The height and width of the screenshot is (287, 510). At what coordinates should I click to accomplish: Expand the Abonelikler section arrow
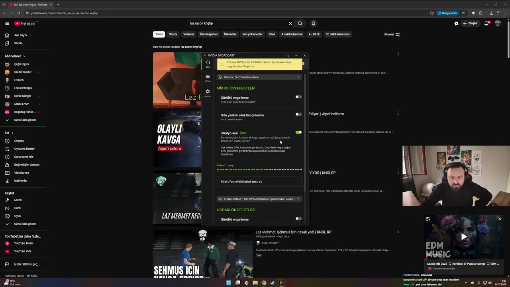[x=24, y=56]
